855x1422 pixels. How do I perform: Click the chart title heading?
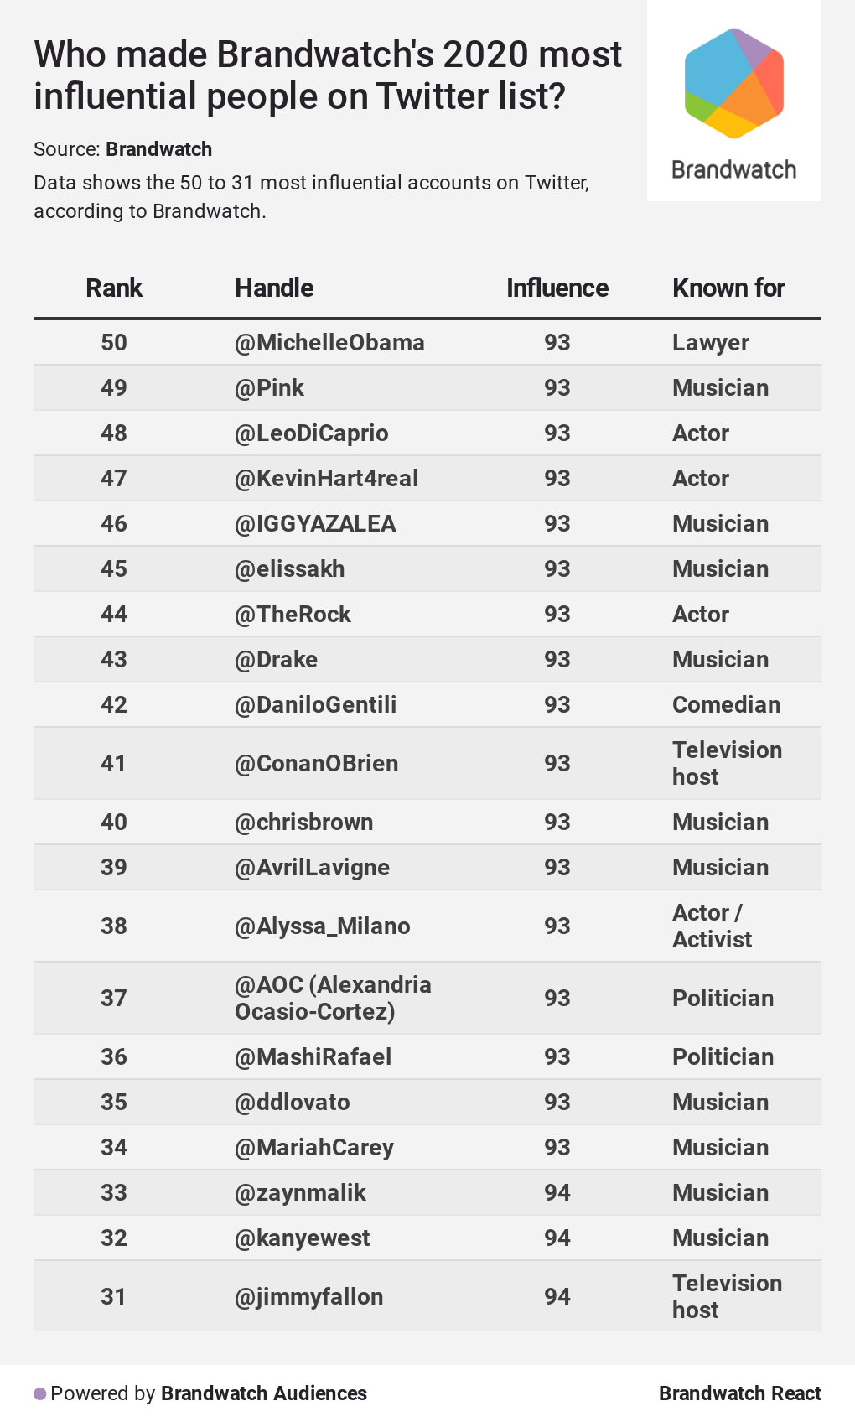tap(328, 75)
